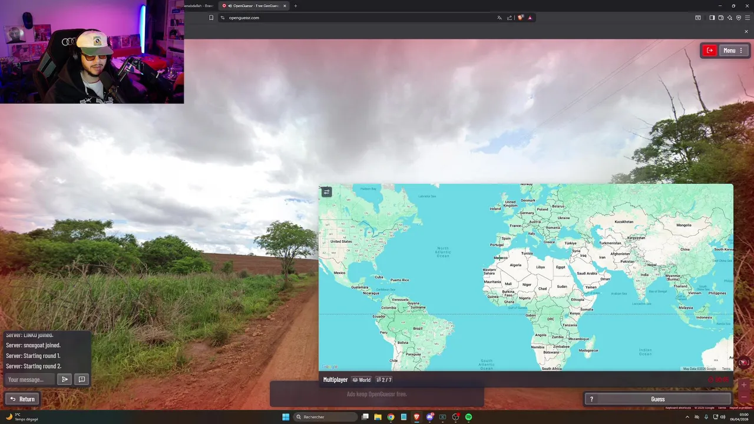Focus the 'Your message...' chat input
The image size is (754, 424).
click(x=30, y=379)
